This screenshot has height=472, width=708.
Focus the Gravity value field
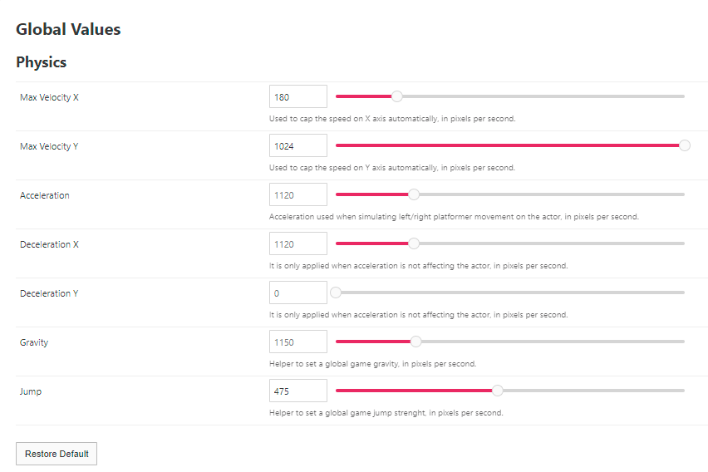pos(298,342)
